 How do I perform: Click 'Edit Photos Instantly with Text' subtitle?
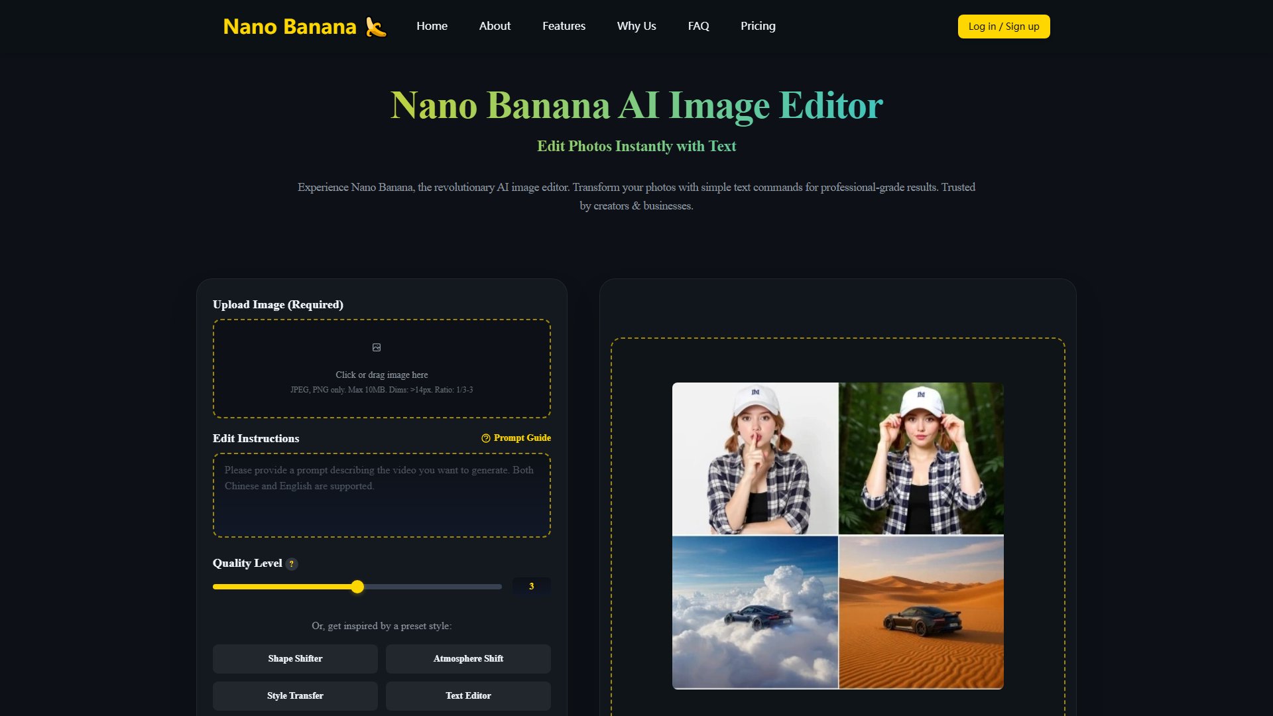tap(636, 147)
